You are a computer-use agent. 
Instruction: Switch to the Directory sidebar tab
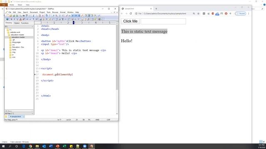[9, 23]
